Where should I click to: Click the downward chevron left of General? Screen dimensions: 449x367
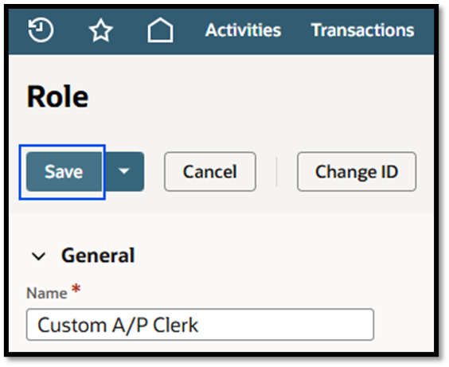coord(39,256)
